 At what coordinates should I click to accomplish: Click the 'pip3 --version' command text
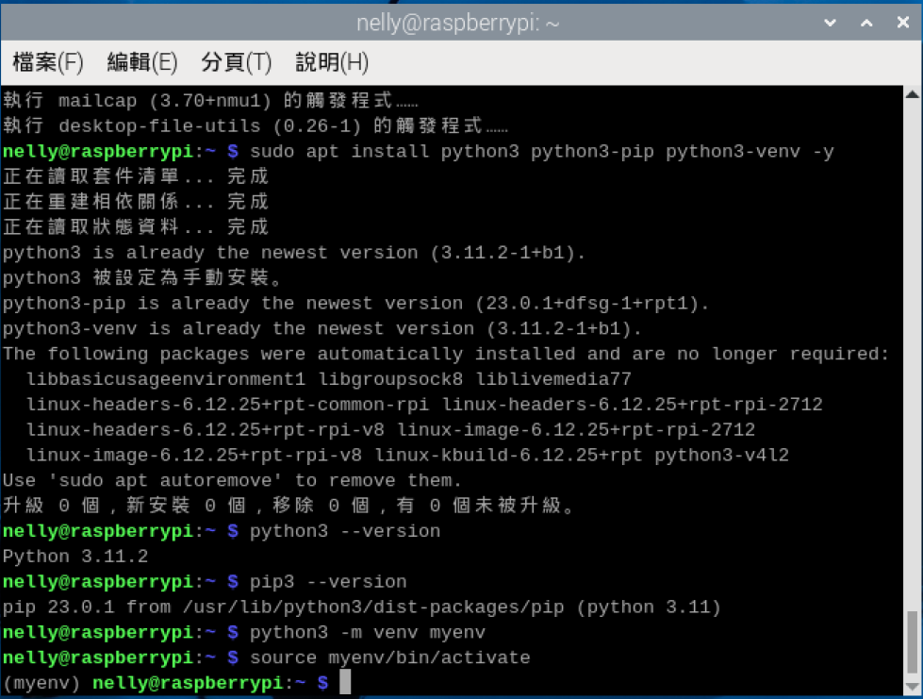tap(328, 582)
